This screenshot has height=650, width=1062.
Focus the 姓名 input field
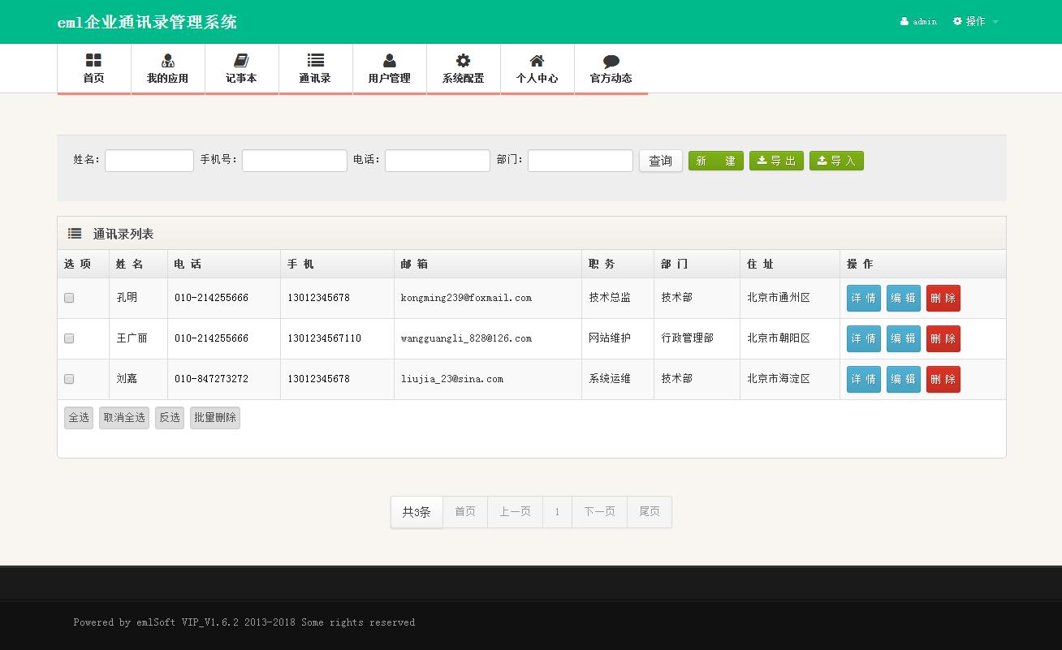click(149, 161)
